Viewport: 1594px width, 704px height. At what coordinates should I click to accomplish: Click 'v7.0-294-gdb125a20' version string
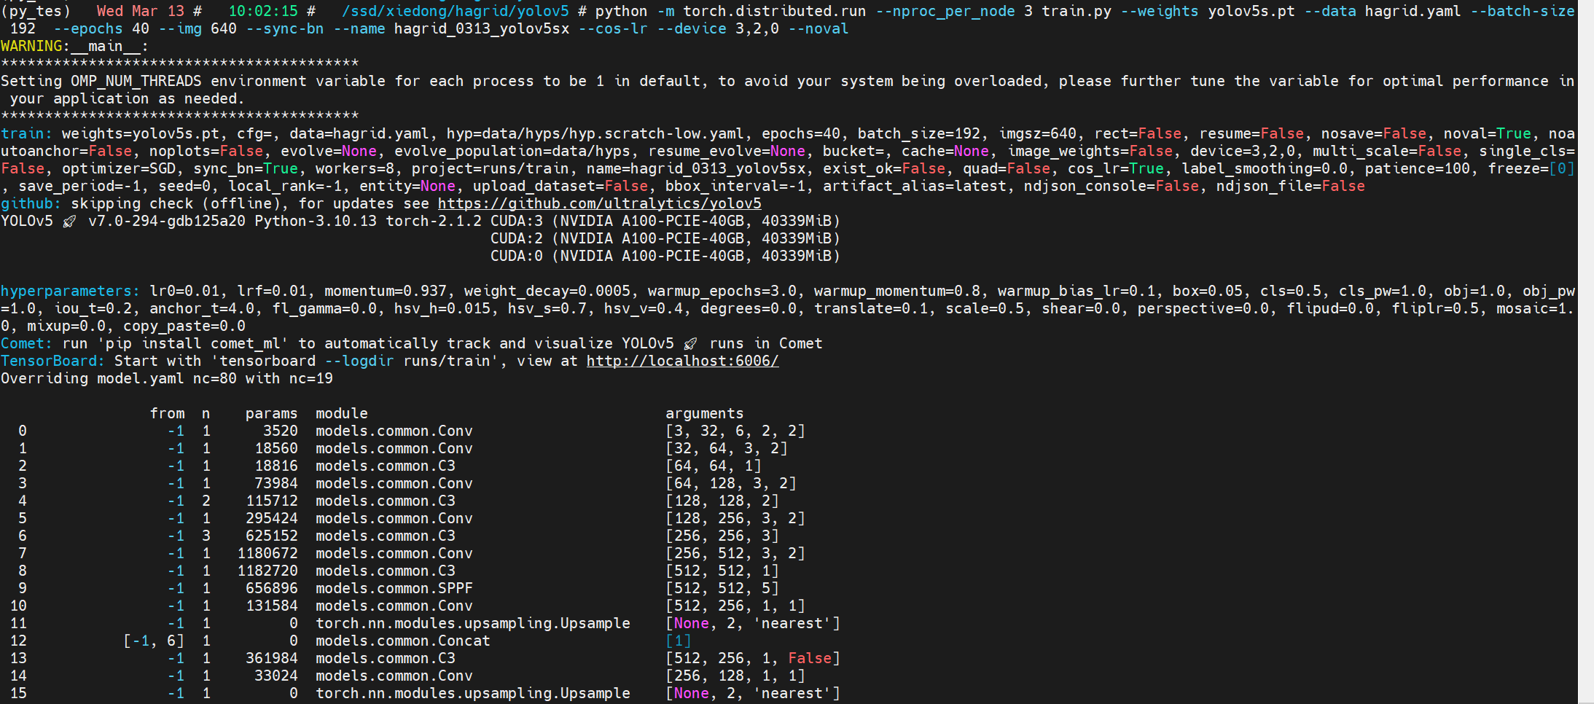coord(167,221)
